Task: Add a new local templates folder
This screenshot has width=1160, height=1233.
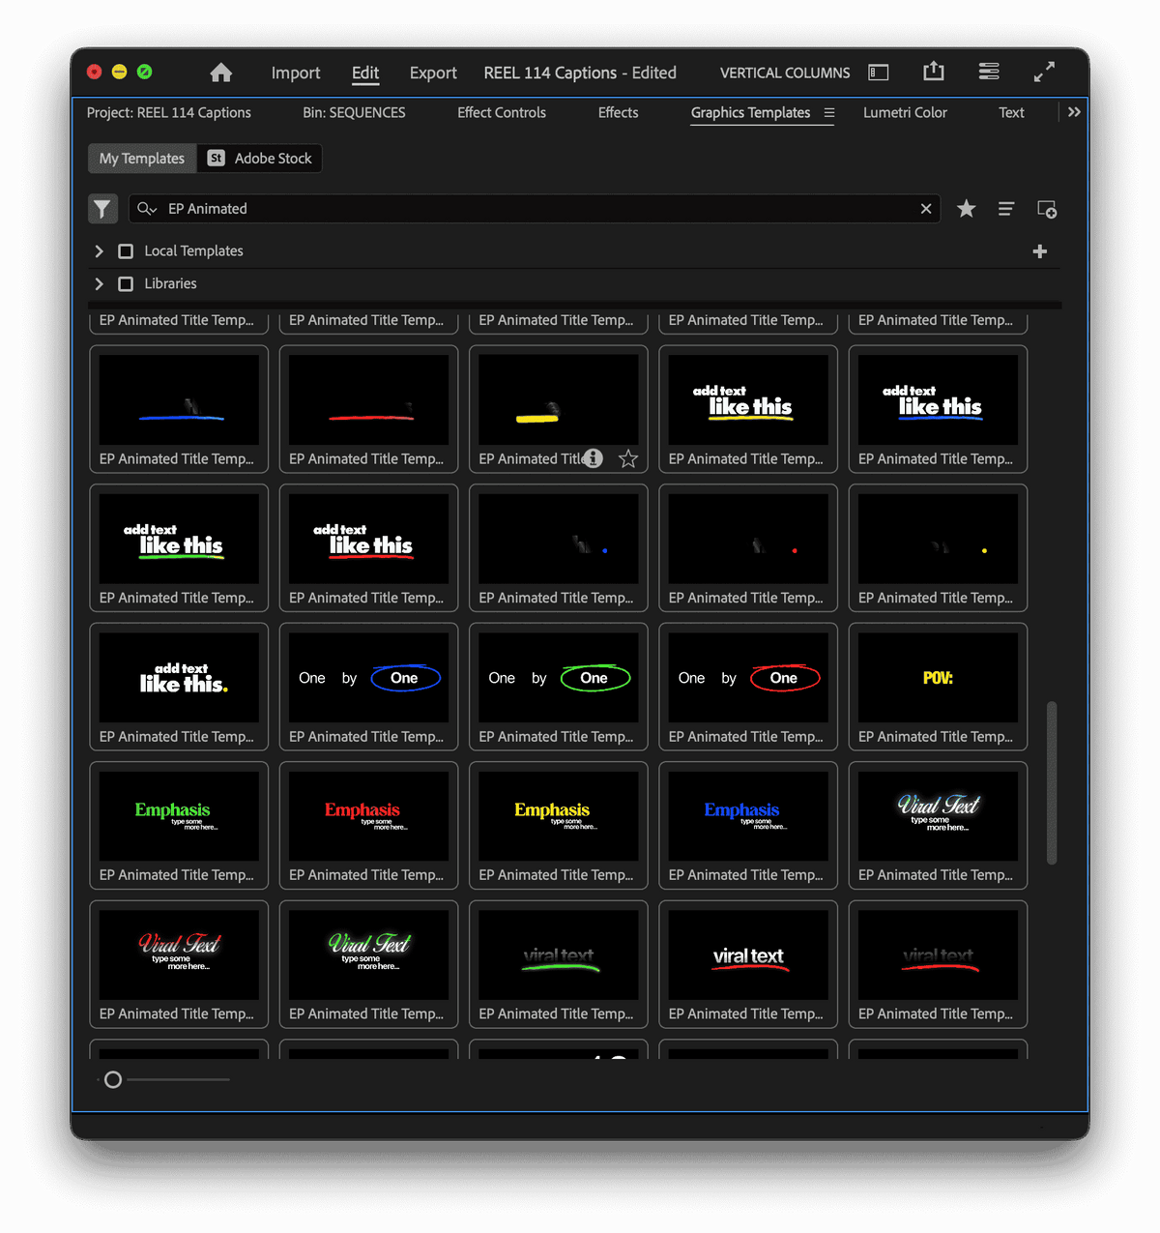Action: [1040, 251]
